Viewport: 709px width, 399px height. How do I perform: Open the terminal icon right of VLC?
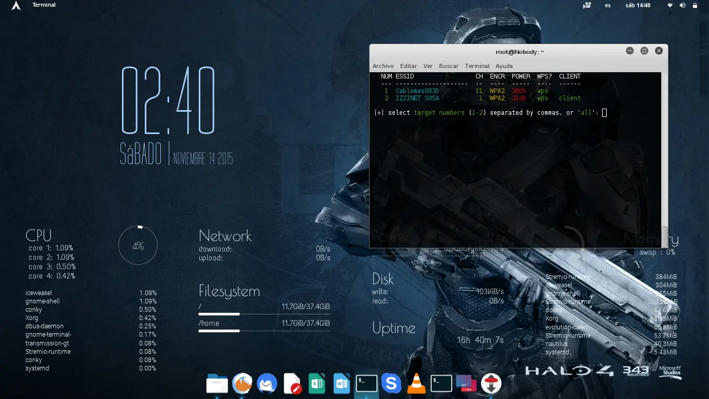click(441, 384)
